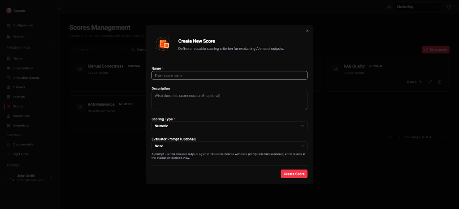The image size is (459, 209).
Task: Go to next page of scores
Action: (x=436, y=137)
